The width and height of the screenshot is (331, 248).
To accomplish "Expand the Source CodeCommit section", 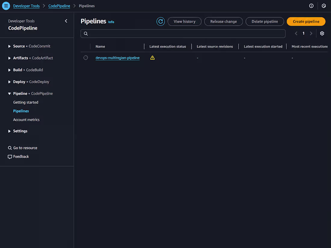I will 9,46.
